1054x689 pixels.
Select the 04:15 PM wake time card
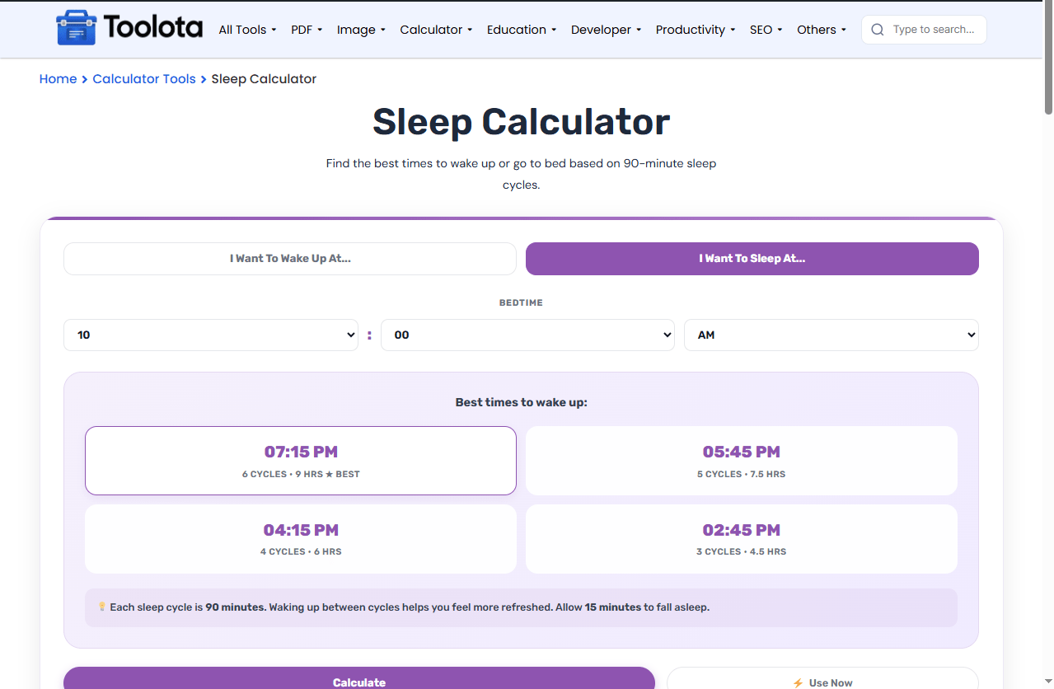(x=301, y=539)
